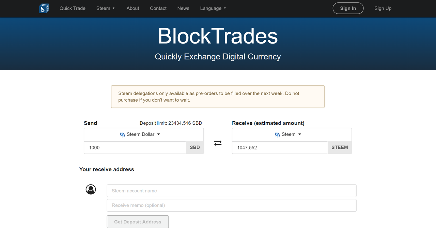Open the News page
Image resolution: width=436 pixels, height=232 pixels.
point(183,8)
